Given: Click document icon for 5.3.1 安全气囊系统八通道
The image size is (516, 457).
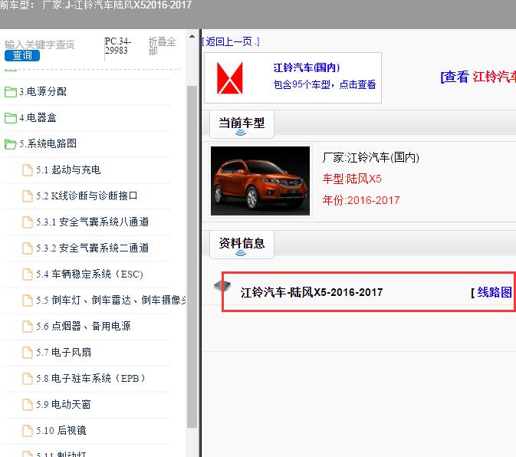Looking at the screenshot, I should [28, 222].
